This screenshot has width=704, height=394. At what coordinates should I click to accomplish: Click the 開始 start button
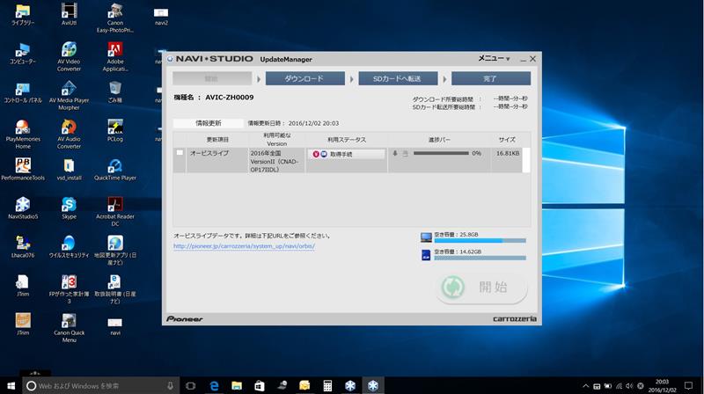pos(481,287)
